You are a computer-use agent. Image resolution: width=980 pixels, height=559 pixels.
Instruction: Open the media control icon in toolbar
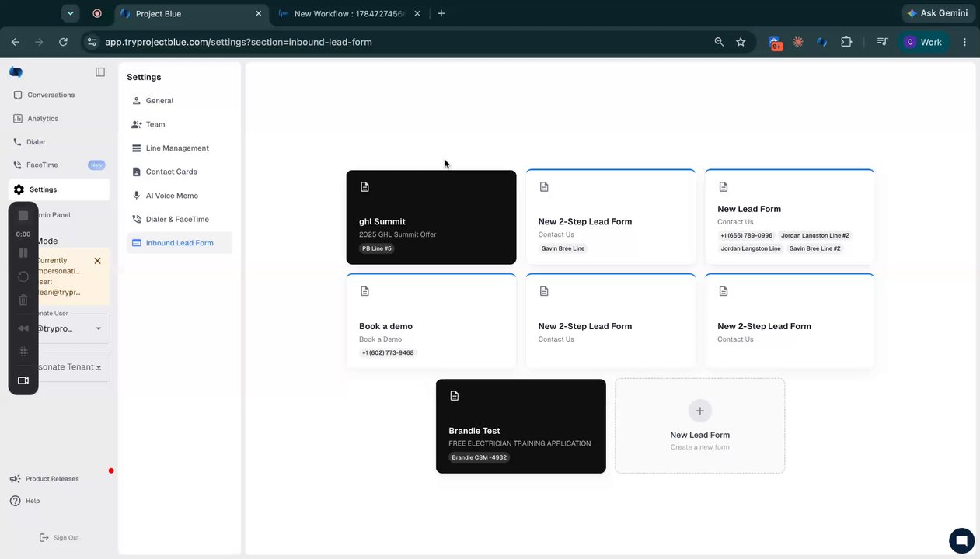point(882,42)
